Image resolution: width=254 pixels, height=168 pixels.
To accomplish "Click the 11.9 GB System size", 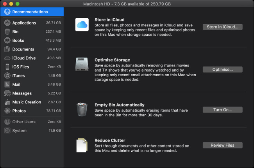I will click(x=55, y=131).
